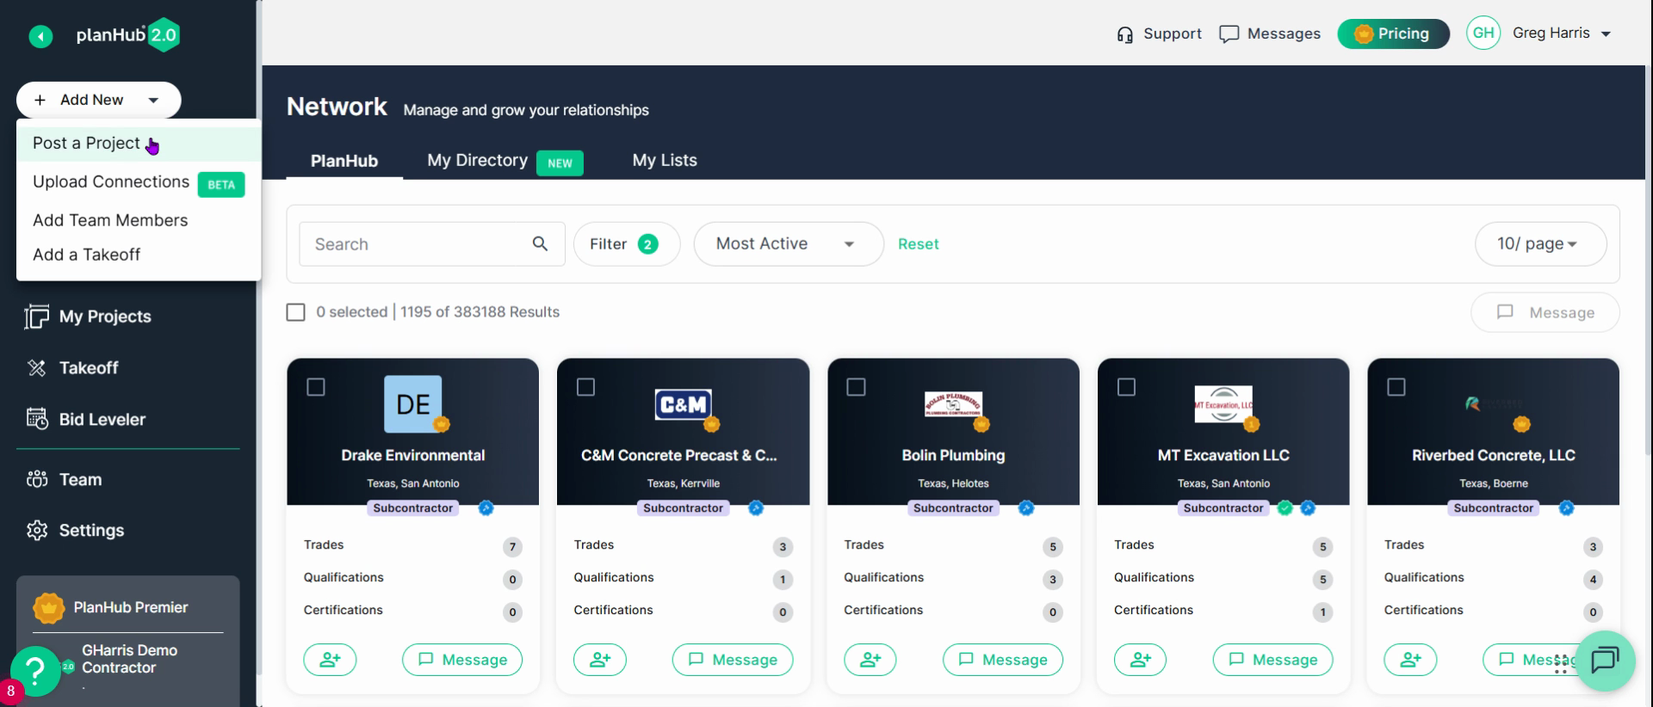1653x707 pixels.
Task: Add Bolin Plumbing as connection
Action: (870, 660)
